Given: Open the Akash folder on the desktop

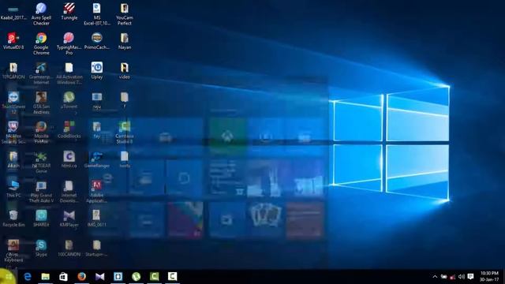Looking at the screenshot, I should click(13, 159).
